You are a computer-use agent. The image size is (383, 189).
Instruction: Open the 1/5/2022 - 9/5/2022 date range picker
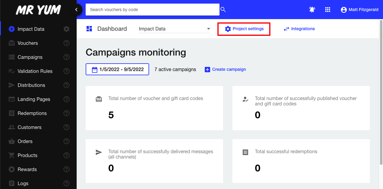tap(117, 69)
